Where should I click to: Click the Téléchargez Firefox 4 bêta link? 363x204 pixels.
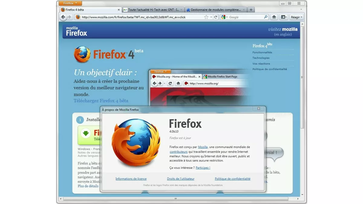(x=101, y=101)
